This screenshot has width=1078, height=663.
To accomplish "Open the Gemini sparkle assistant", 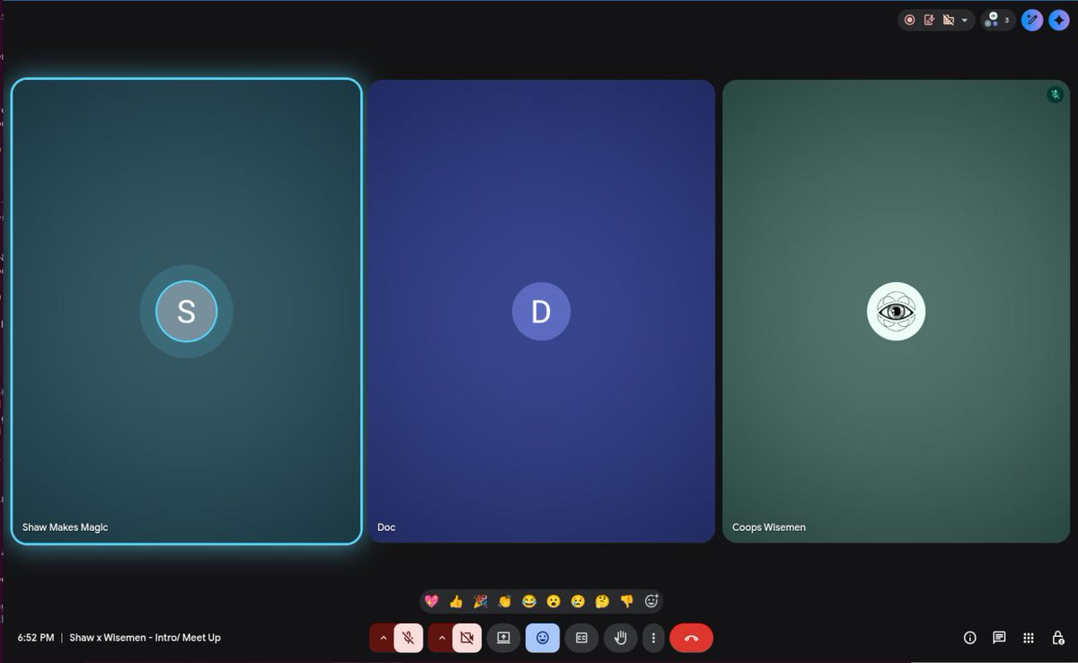I will pyautogui.click(x=1058, y=20).
